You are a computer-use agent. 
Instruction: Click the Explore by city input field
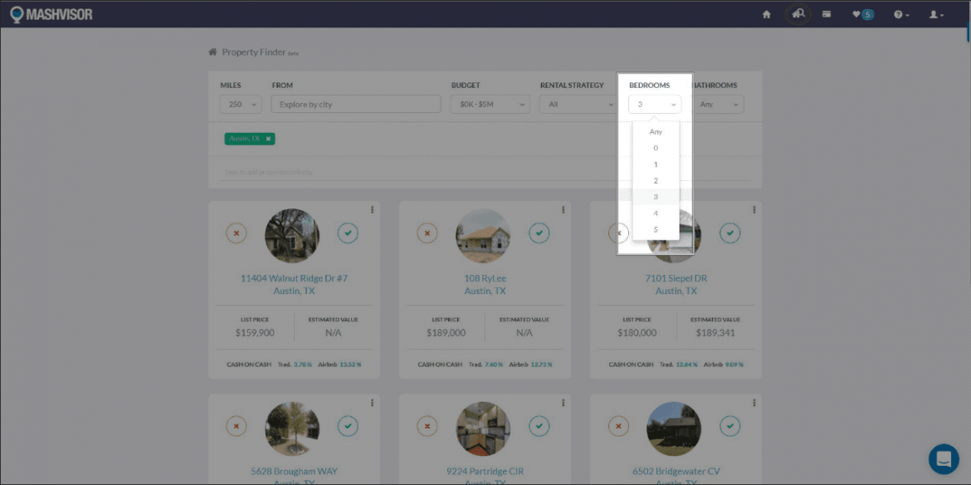356,105
